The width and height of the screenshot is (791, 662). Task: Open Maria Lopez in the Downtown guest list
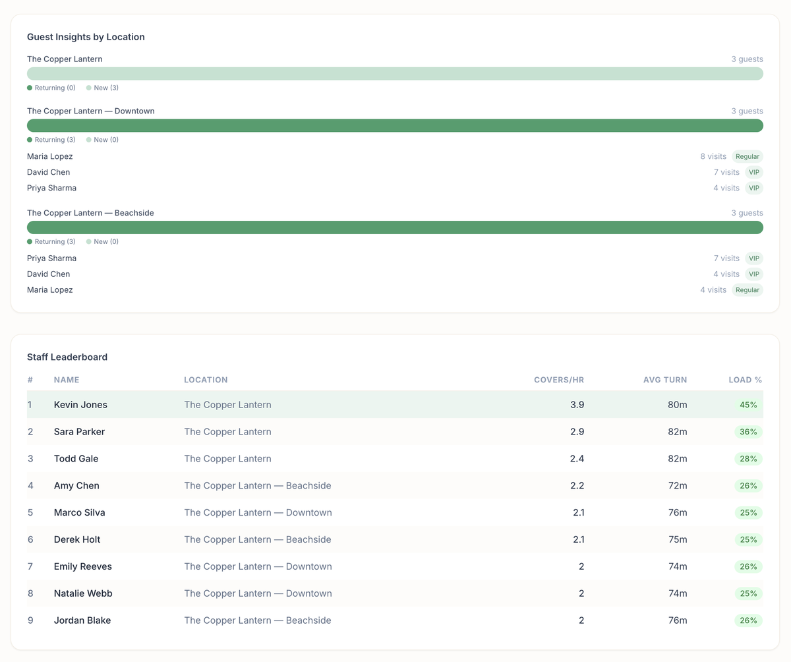[x=50, y=157]
